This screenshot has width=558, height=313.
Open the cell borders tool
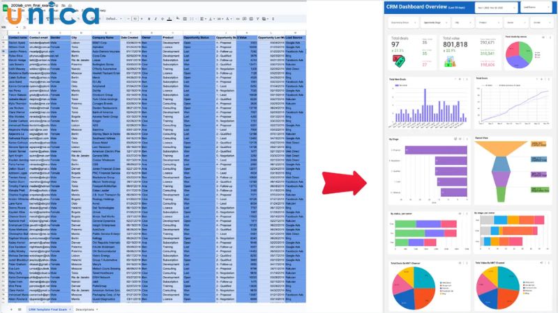185,19
